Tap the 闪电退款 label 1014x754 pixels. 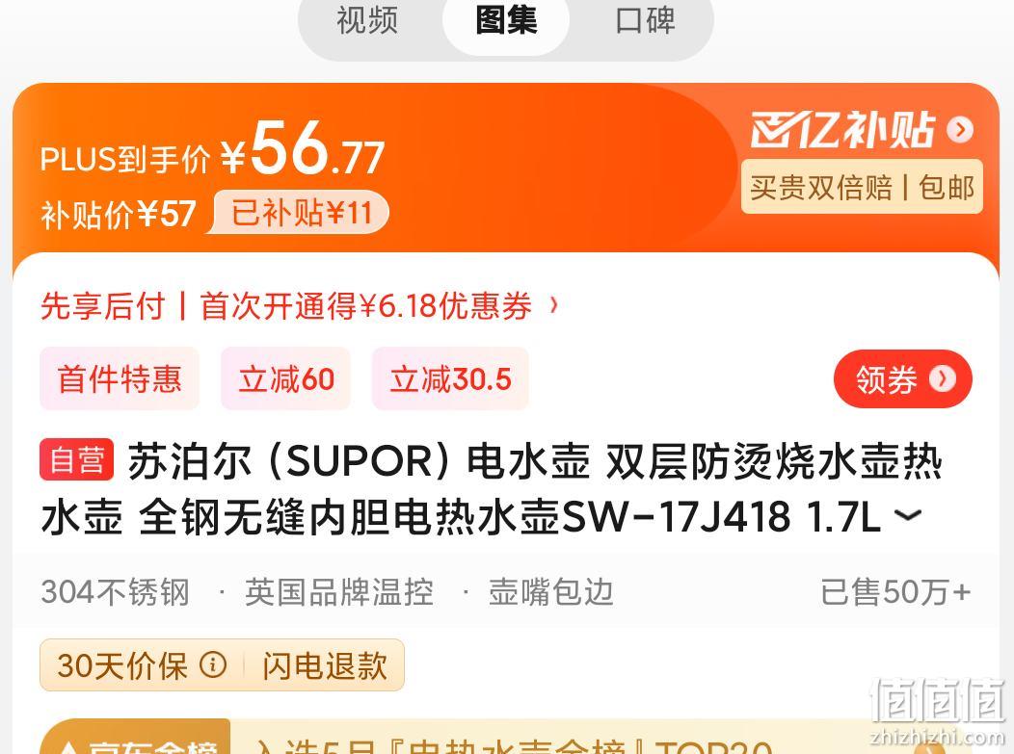point(325,665)
